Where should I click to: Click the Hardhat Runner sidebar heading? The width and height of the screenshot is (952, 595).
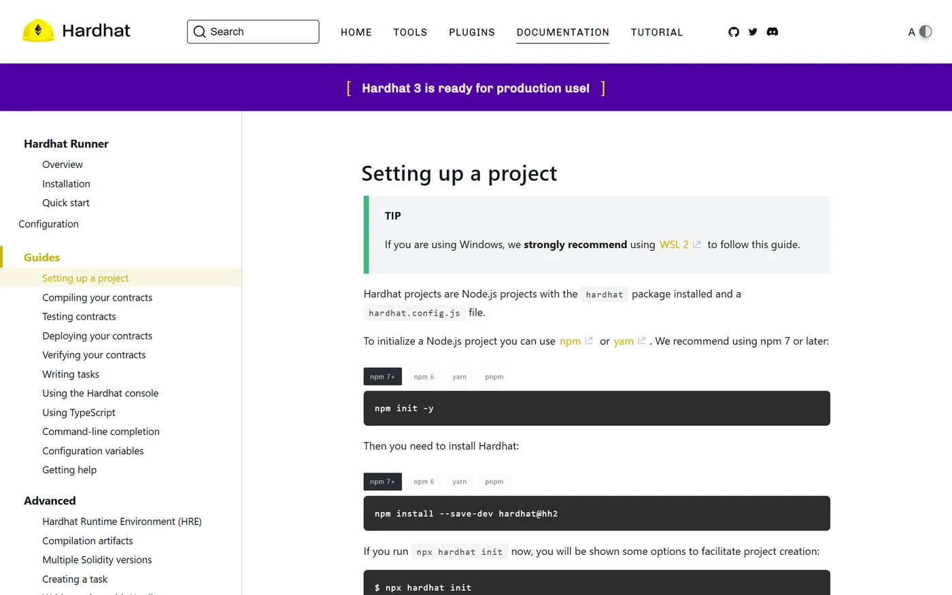pos(66,143)
